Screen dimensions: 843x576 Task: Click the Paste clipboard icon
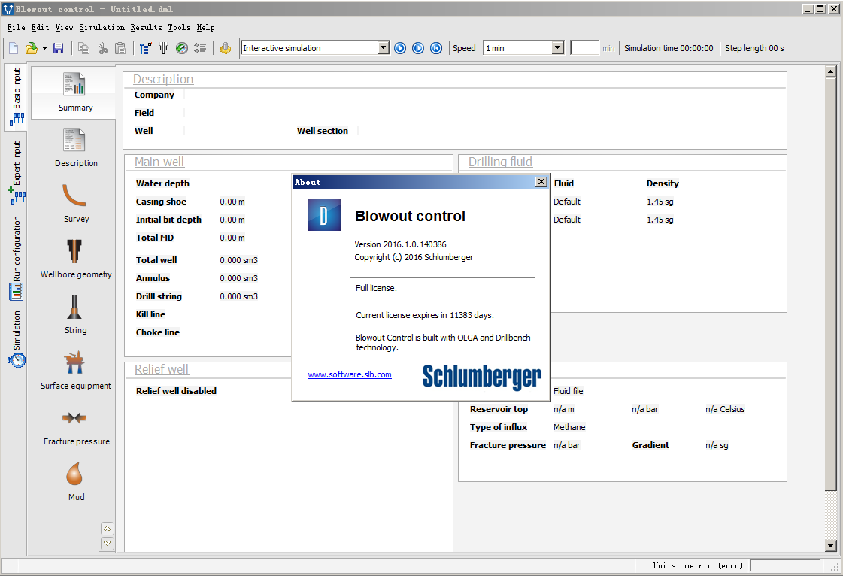pos(120,48)
